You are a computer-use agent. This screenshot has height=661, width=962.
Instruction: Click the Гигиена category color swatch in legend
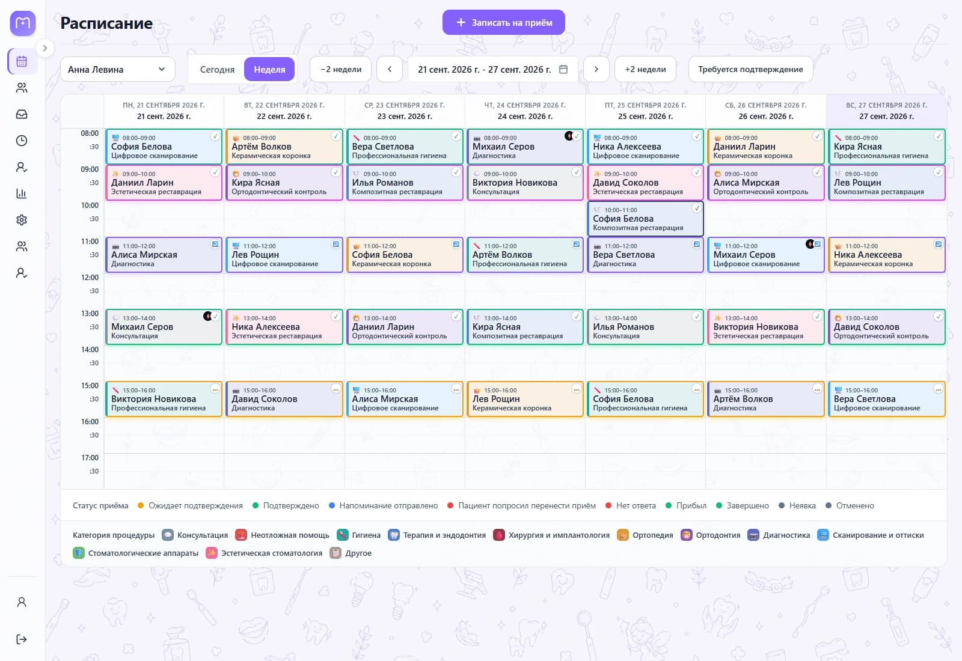pos(343,535)
